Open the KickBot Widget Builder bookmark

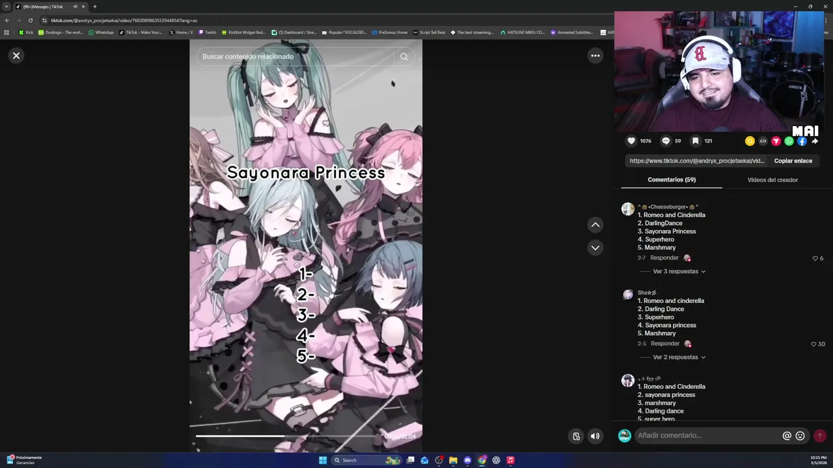(x=243, y=32)
